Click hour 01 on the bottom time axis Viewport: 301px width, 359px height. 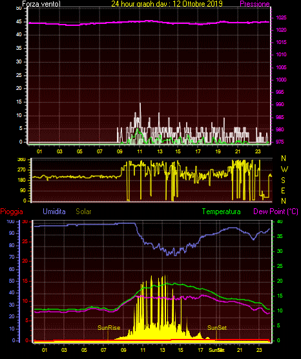[x=45, y=350]
